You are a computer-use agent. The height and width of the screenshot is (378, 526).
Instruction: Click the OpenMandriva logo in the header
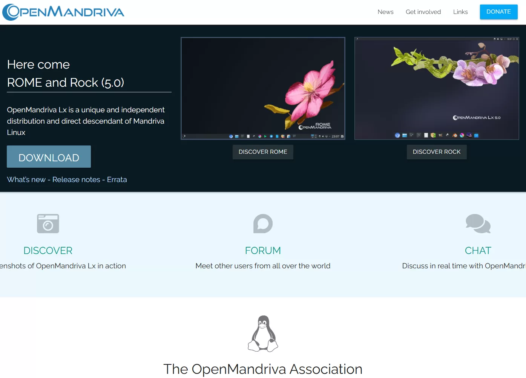click(x=63, y=12)
